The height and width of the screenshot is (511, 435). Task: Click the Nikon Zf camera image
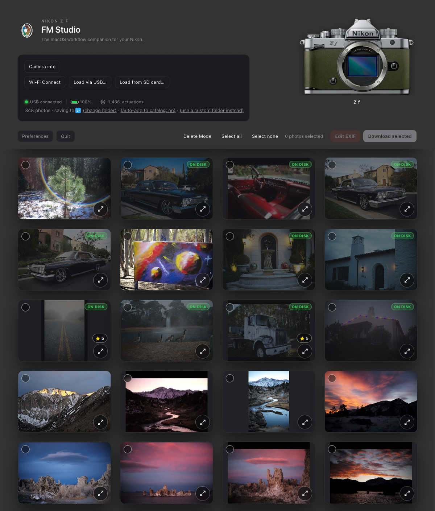(x=357, y=56)
